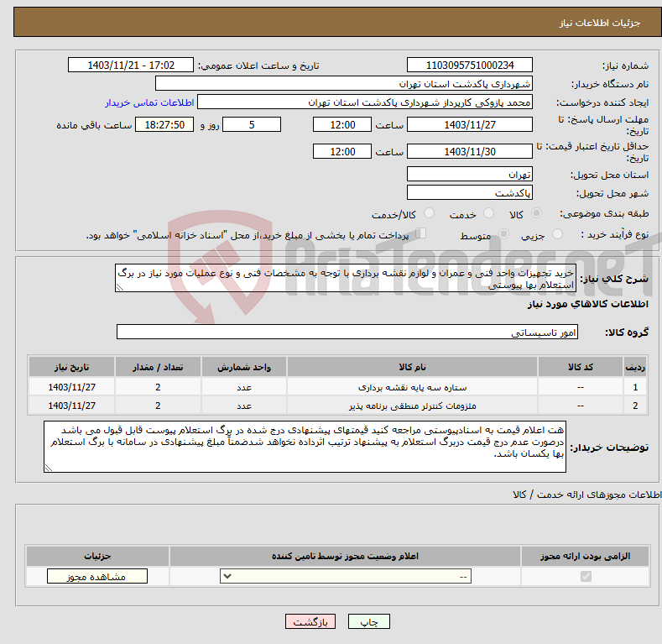Click the تعداد / مقدار column header

(158, 367)
